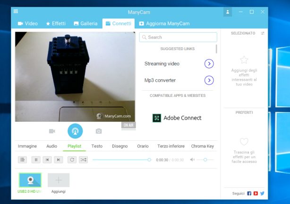Open the ManyCam YouTube channel
This screenshot has width=290, height=204.
coord(256,193)
